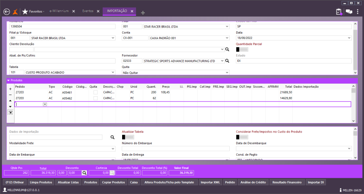Image resolution: width=364 pixels, height=194 pixels.
Task: Click the grid detail icon below arrows
Action: coord(11,112)
